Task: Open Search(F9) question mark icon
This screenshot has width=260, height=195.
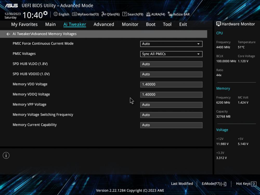Action: tap(125, 14)
